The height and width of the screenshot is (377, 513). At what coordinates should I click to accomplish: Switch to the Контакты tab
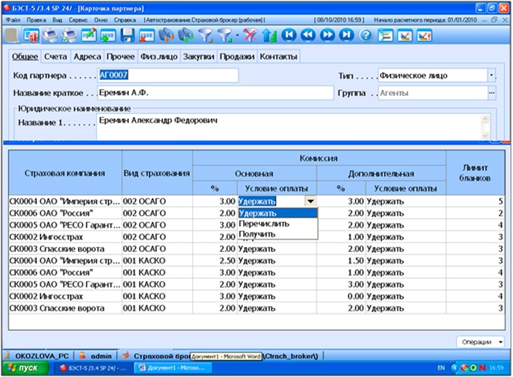click(x=279, y=57)
